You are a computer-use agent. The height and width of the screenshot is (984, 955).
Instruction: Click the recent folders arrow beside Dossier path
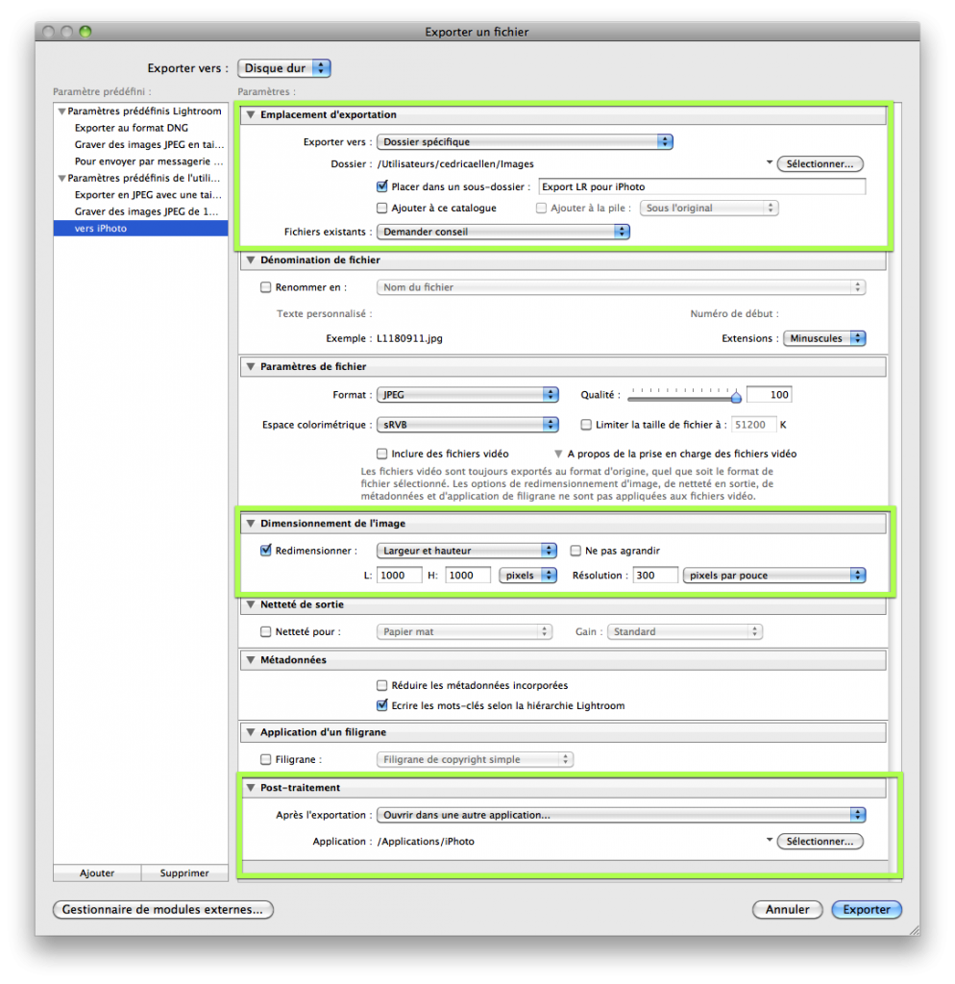pyautogui.click(x=769, y=164)
